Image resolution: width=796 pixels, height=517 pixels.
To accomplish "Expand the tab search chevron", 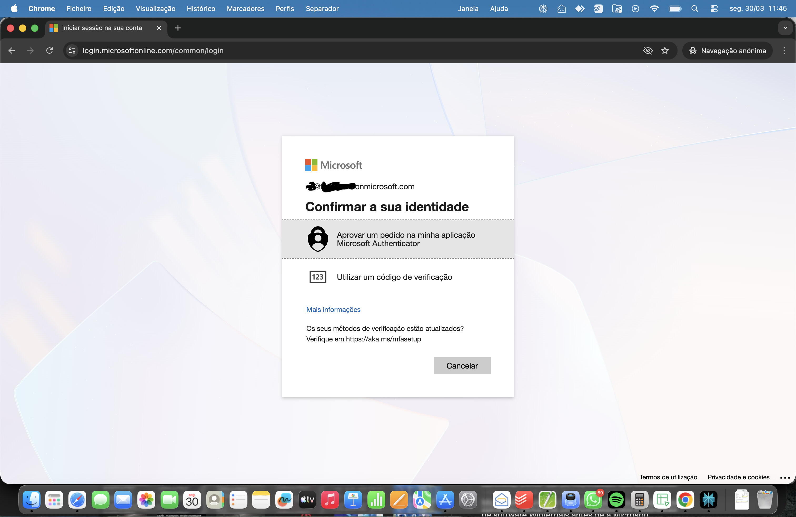I will pyautogui.click(x=785, y=28).
